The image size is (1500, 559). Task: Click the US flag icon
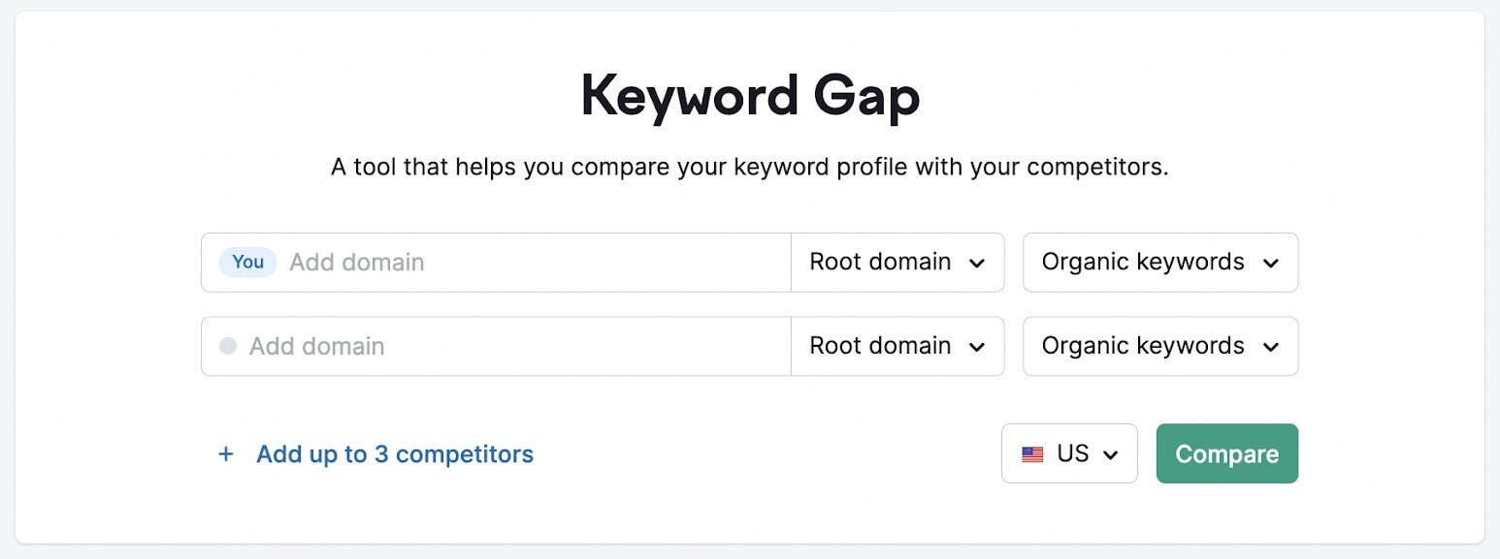pyautogui.click(x=1032, y=453)
